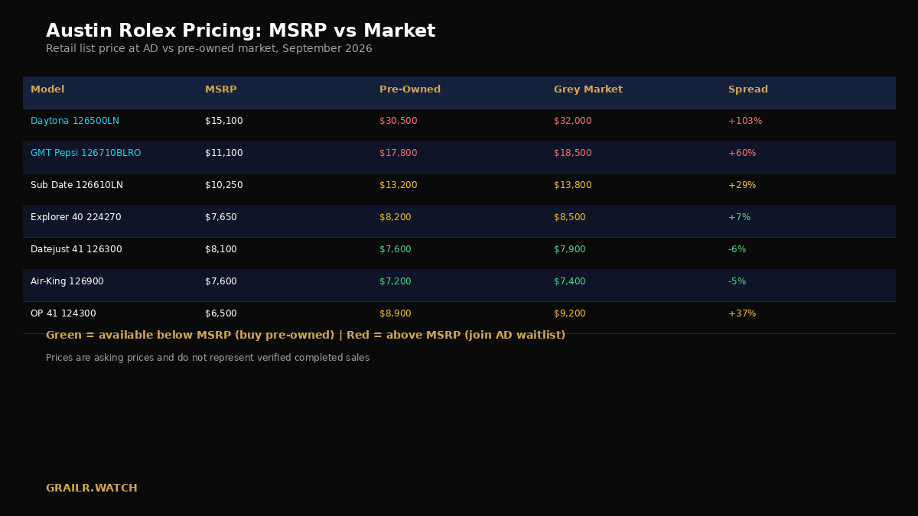Click the asking prices disclaimer text

pos(207,358)
